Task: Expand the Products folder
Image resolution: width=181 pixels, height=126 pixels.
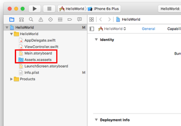Action: click(11, 79)
